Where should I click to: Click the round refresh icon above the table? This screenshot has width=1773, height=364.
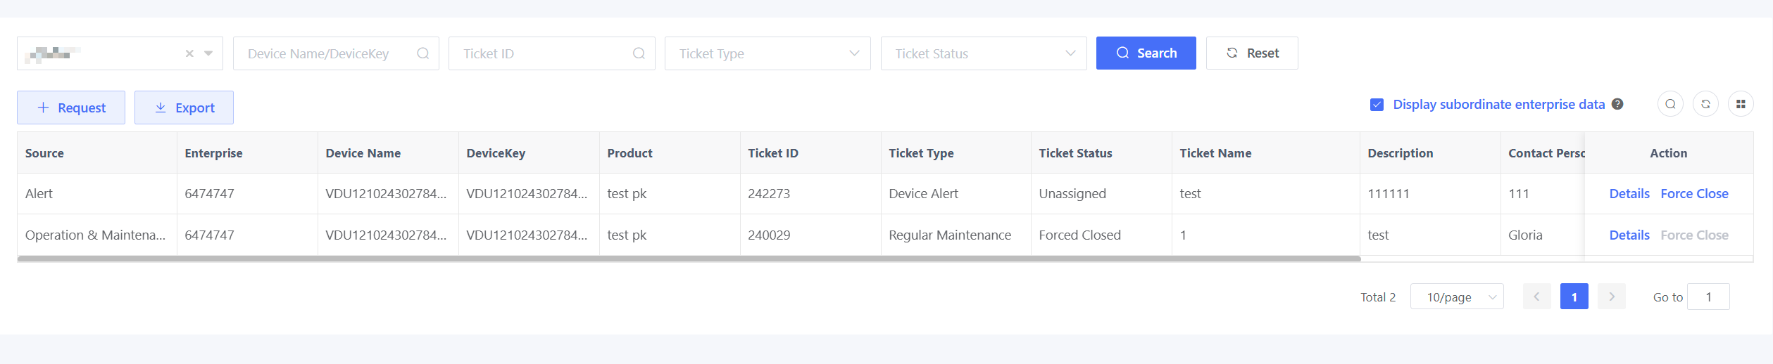pos(1705,104)
